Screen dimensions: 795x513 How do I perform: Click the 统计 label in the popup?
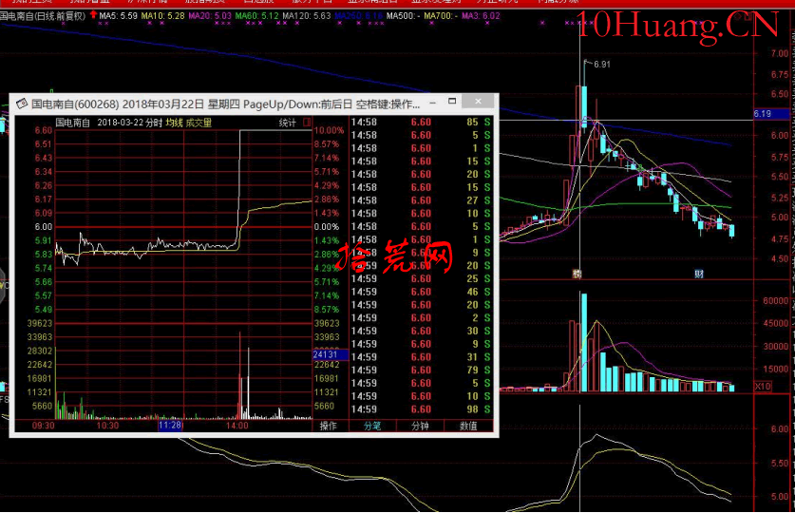pos(288,123)
